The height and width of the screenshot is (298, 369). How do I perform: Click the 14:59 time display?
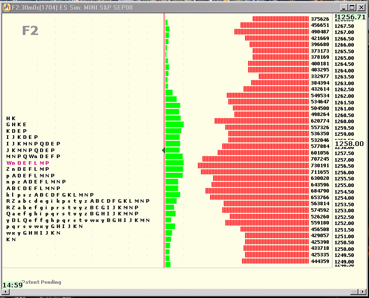pos(13,285)
